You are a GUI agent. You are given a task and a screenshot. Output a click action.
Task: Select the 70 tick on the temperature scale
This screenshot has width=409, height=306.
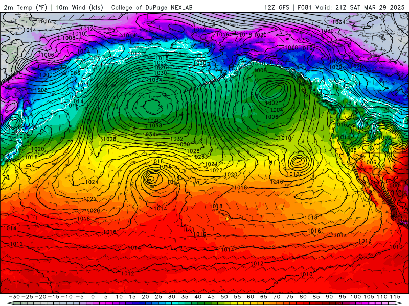[x=277, y=297]
